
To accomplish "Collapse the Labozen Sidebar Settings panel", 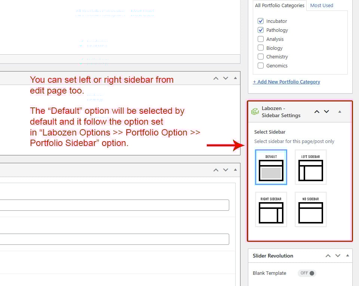I will coord(340,112).
